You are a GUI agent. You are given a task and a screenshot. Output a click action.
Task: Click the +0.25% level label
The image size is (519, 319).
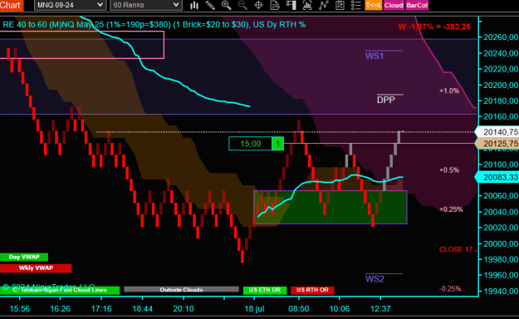point(451,209)
